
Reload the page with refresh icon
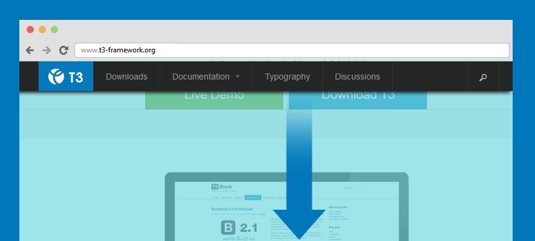point(63,50)
